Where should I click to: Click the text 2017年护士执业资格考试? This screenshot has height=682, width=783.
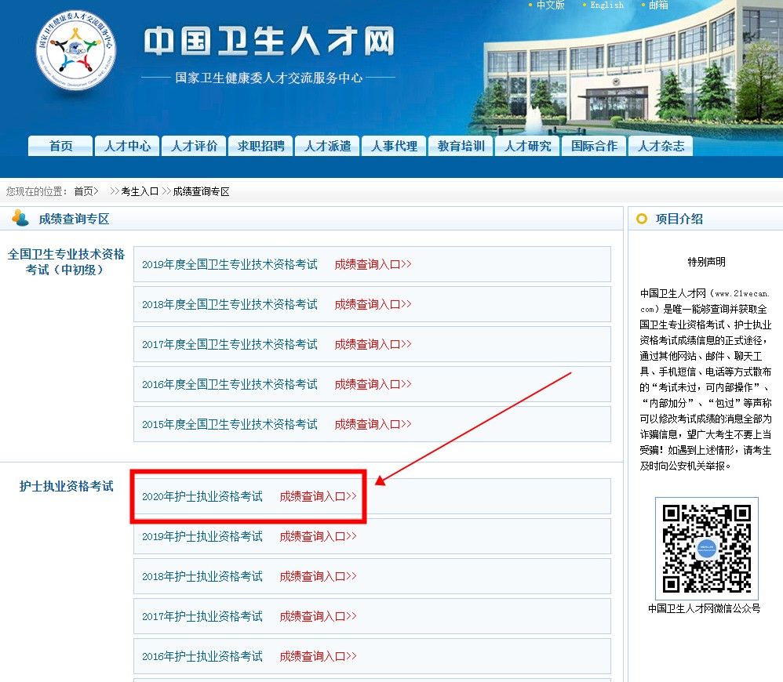click(202, 616)
